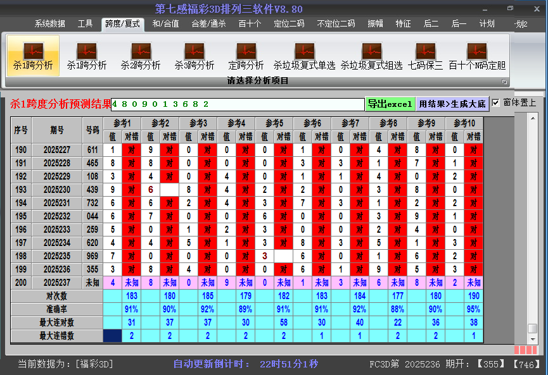Click the 导出excel button
The width and height of the screenshot is (548, 375).
390,104
